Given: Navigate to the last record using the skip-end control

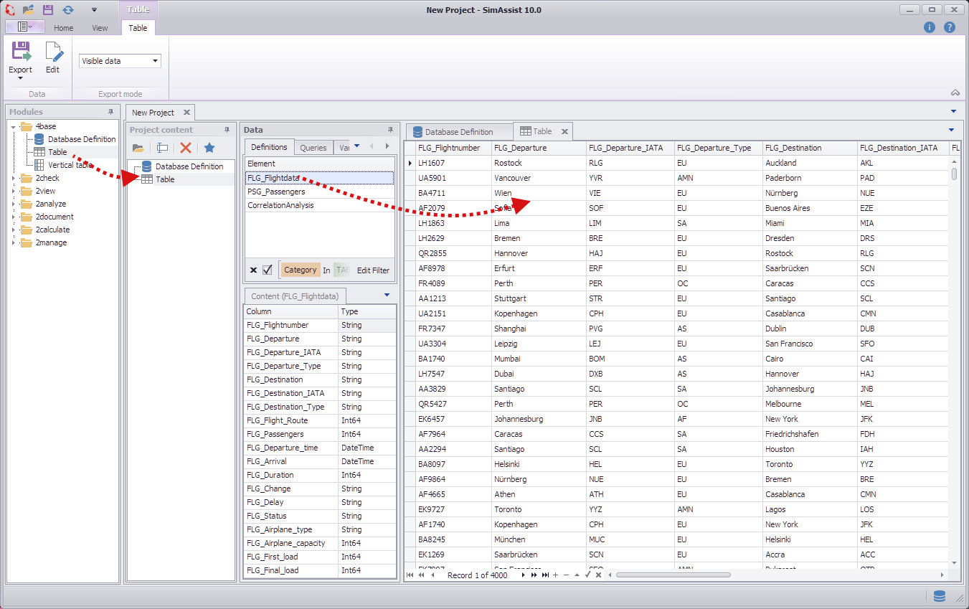Looking at the screenshot, I should [x=546, y=575].
